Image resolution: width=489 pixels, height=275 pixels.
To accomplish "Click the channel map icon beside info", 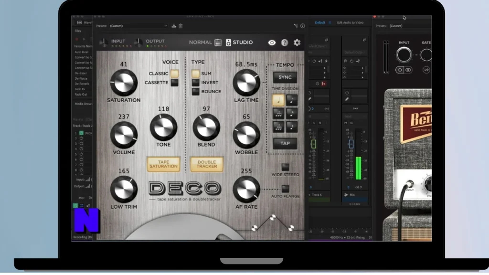I will click(296, 26).
